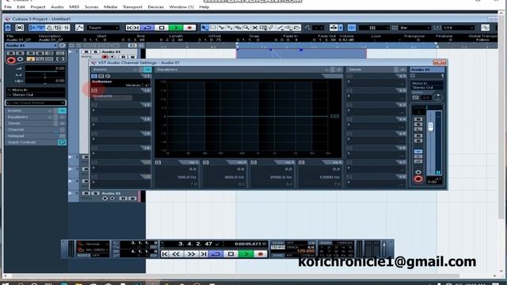Viewport: 507px width, 285px height.
Task: Click the EQ curve display area
Action: pyautogui.click(x=248, y=119)
